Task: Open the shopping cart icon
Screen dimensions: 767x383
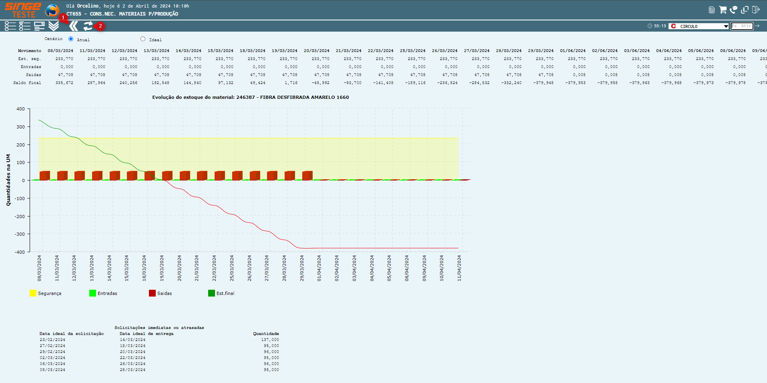Action: pos(723,10)
